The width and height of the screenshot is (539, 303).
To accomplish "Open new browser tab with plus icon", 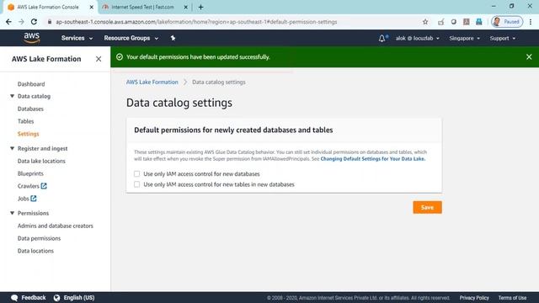I will 200,7.
